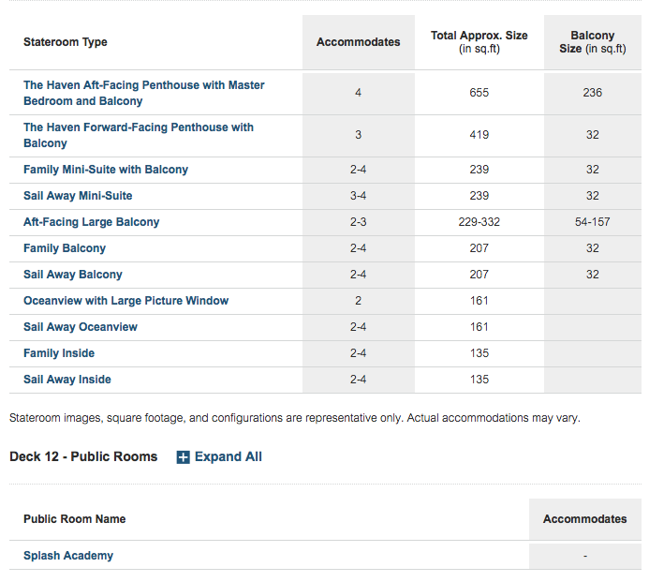Click the Stateroom Type column header
The height and width of the screenshot is (582, 649).
coord(66,42)
